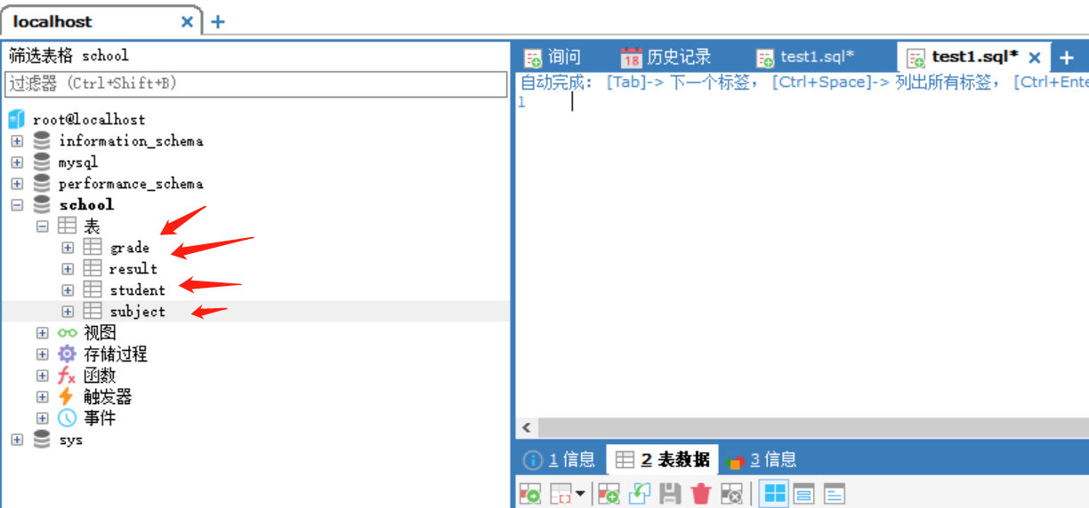
Task: Select the result table name
Action: click(x=133, y=269)
